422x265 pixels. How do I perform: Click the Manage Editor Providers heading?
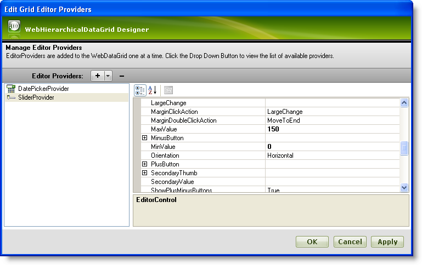43,48
